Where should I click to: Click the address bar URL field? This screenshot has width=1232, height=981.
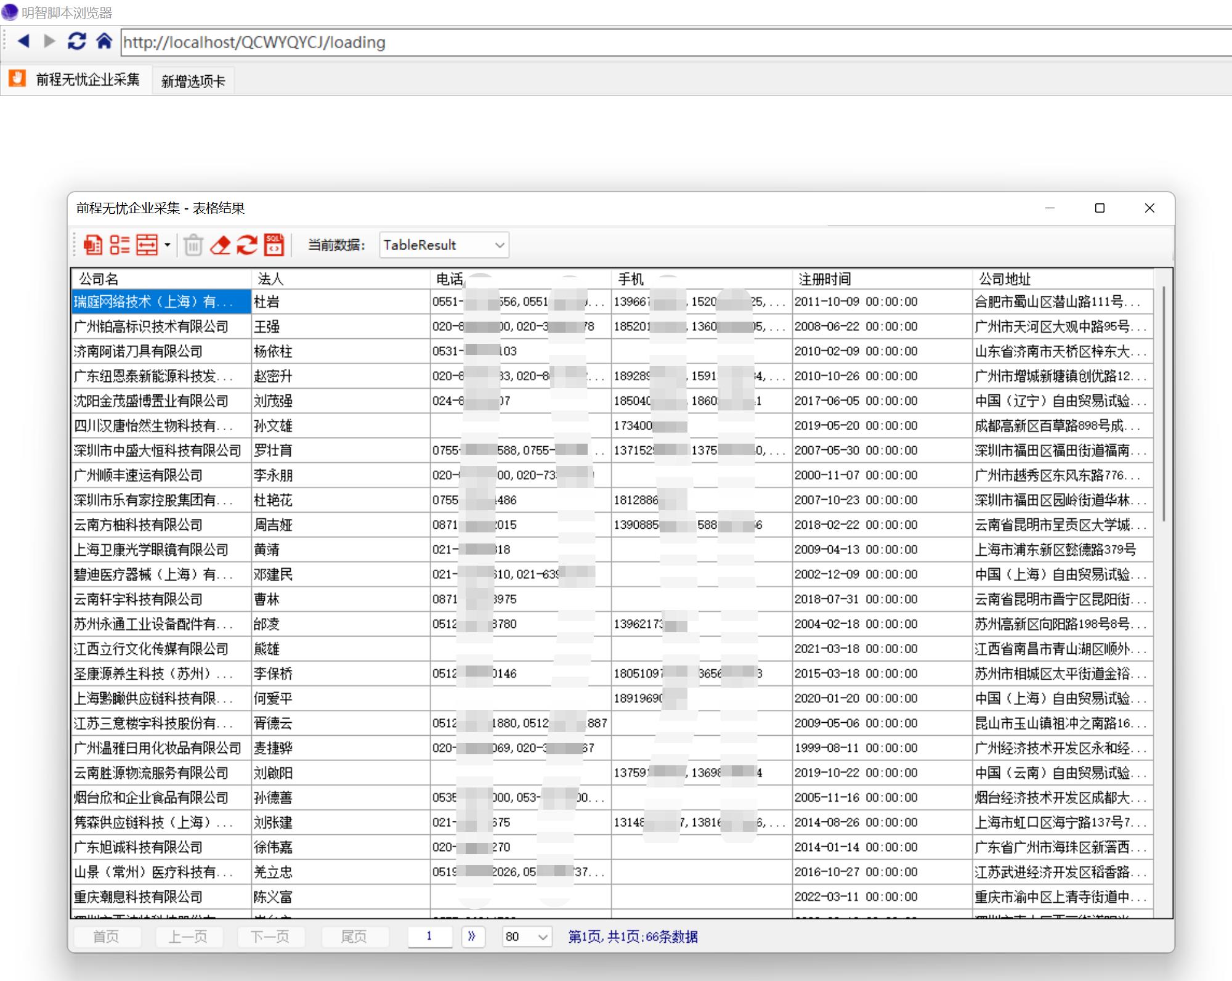[676, 42]
